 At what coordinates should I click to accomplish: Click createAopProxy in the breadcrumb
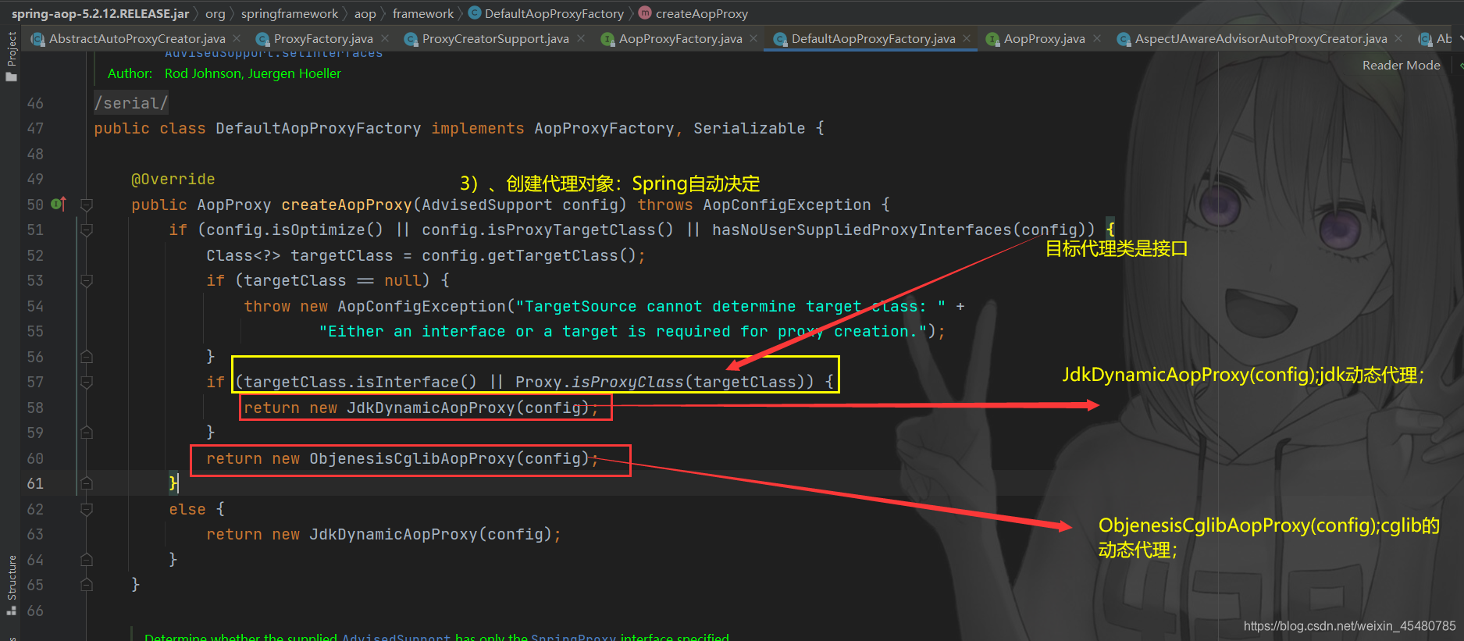(x=702, y=13)
